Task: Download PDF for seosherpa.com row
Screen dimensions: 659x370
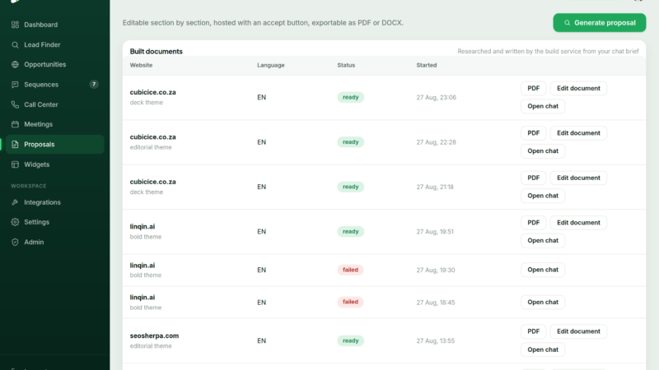Action: pyautogui.click(x=533, y=331)
